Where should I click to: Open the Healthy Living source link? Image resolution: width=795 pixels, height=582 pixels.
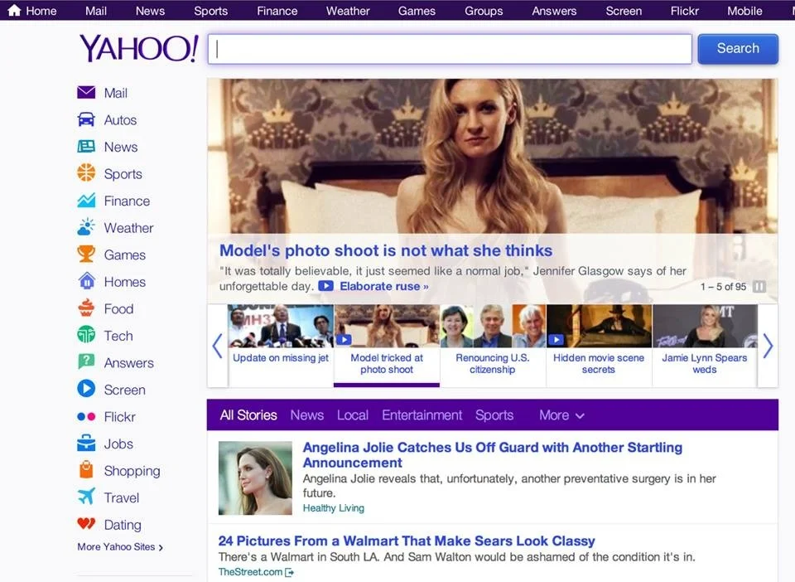pyautogui.click(x=333, y=508)
